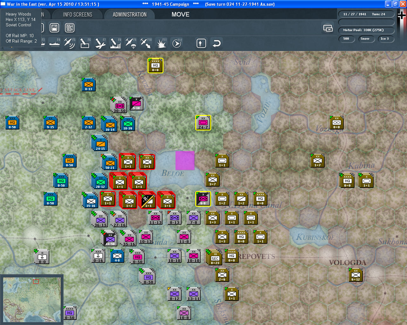Select the 0-0 anchor unit
The width and height of the screenshot is (407, 325).
(x=42, y=256)
